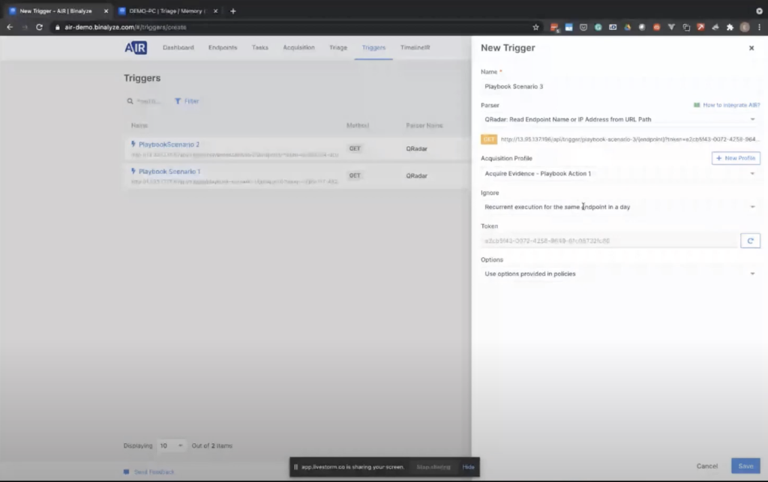Screen dimensions: 768x482
Task: Click the browser address bar URL
Action: tap(125, 28)
